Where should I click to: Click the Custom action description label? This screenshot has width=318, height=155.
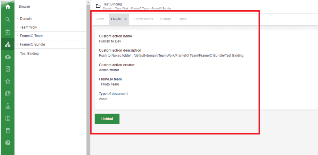(120, 50)
